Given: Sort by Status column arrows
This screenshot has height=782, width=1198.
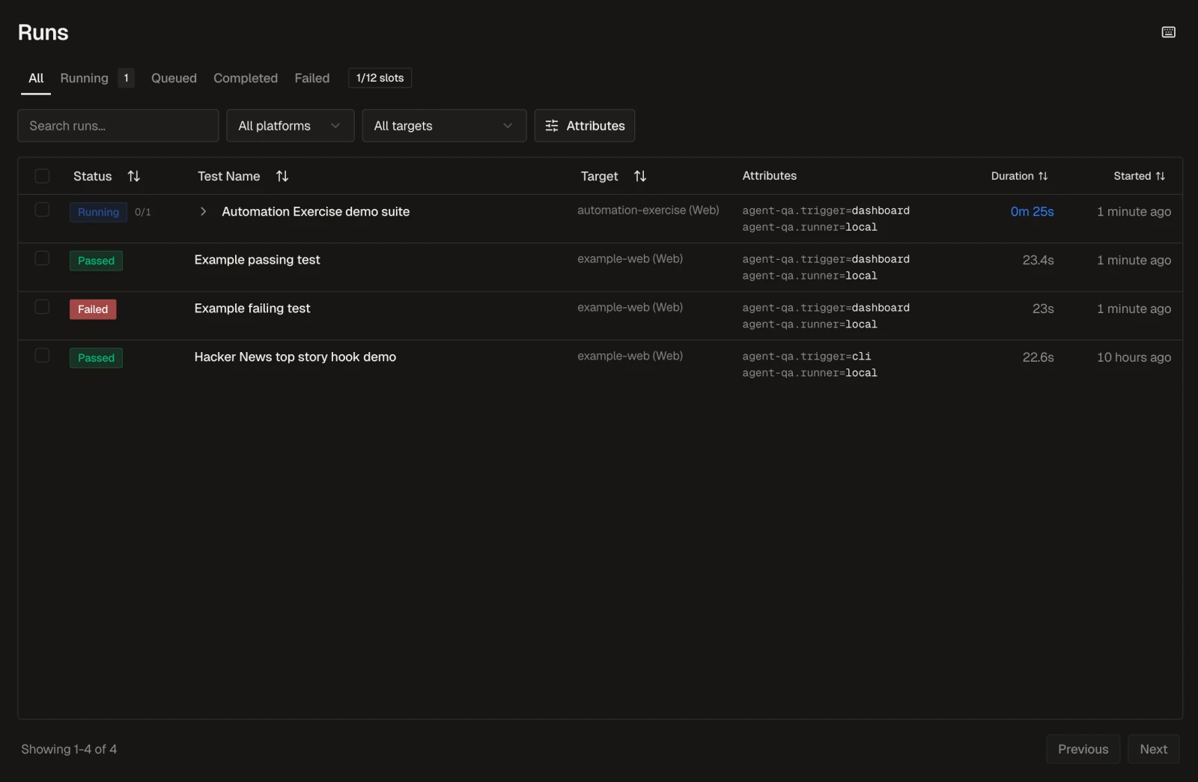Looking at the screenshot, I should tap(134, 176).
